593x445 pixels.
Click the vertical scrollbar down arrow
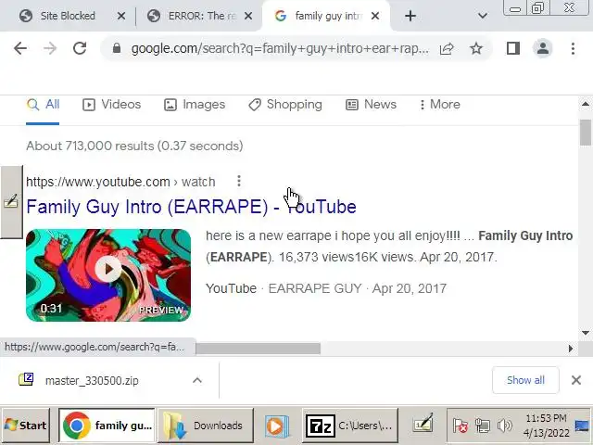click(586, 333)
